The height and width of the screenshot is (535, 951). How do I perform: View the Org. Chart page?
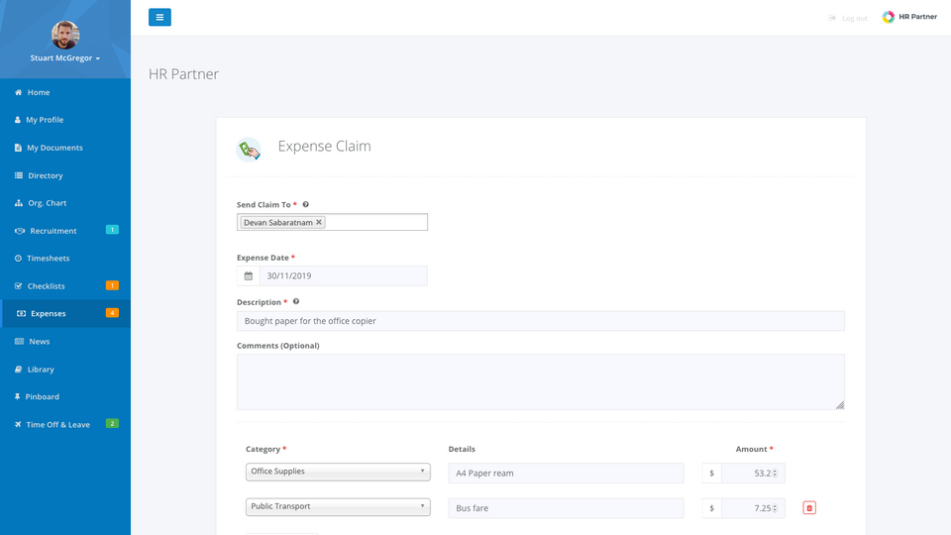click(x=65, y=202)
